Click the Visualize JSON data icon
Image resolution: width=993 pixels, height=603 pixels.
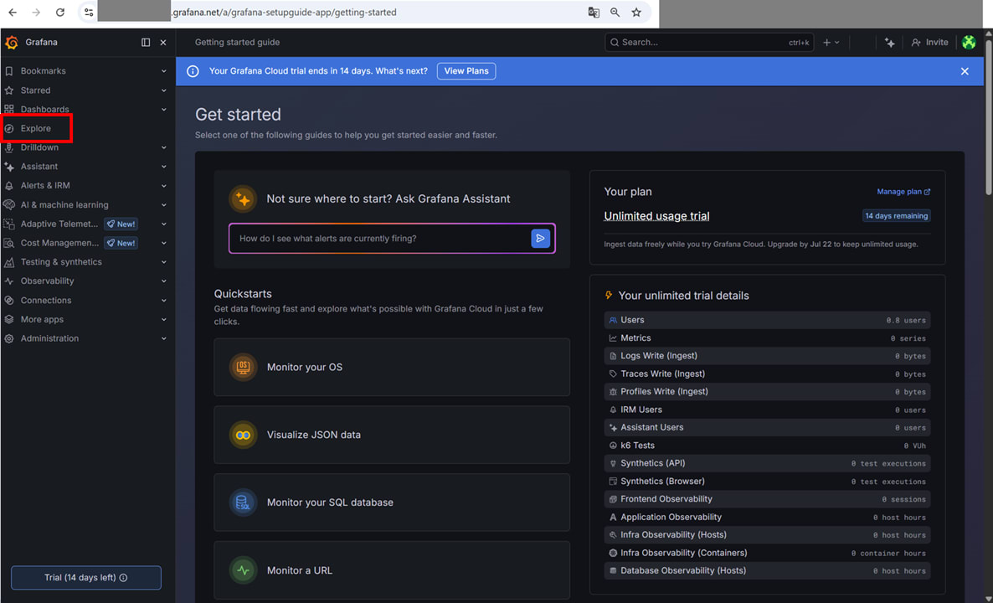point(243,435)
